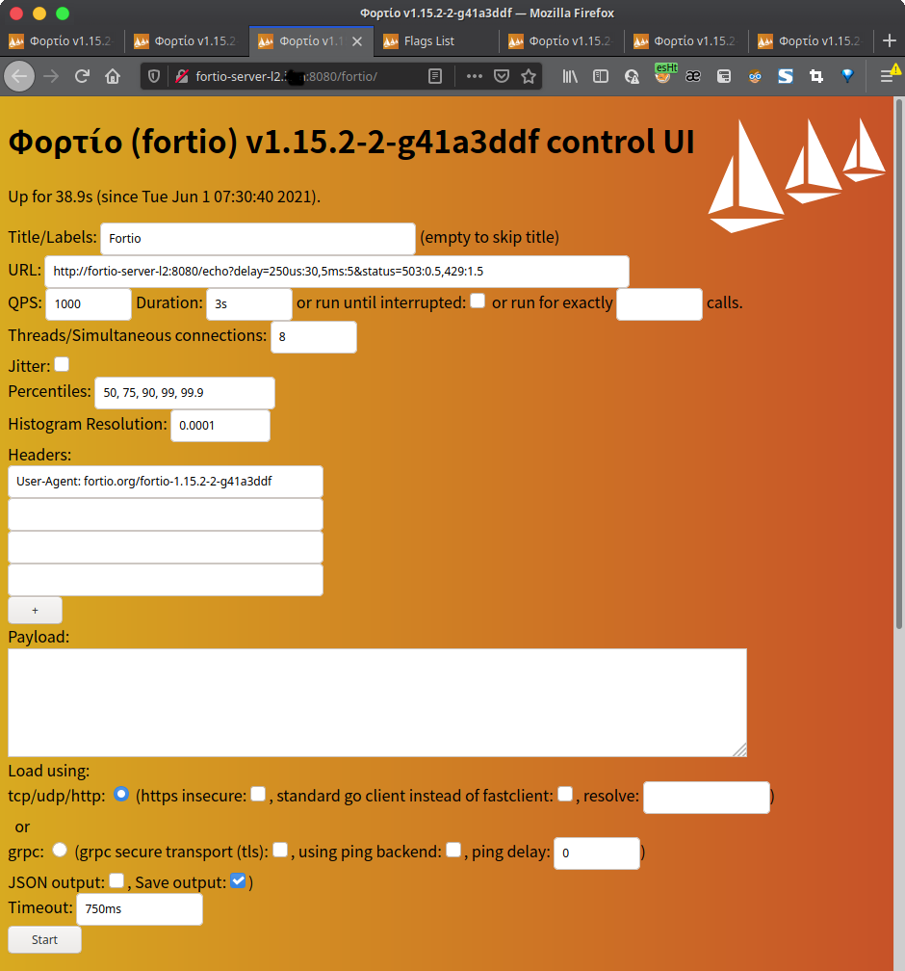Click the Fortio sailboats logo
Viewport: 905px width, 971px height.
[795, 174]
